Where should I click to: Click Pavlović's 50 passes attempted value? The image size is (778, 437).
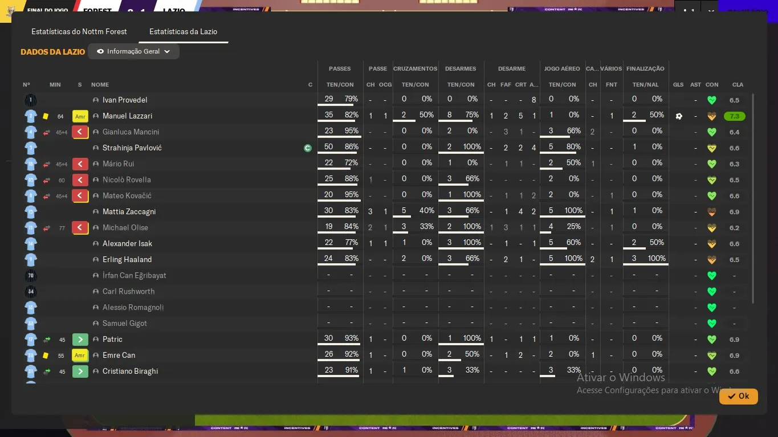tap(329, 147)
